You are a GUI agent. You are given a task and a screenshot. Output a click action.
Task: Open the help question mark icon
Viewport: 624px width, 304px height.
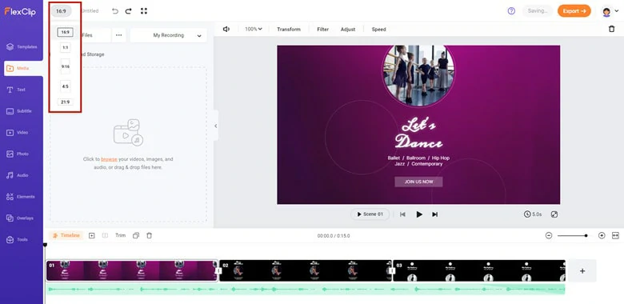pyautogui.click(x=511, y=11)
